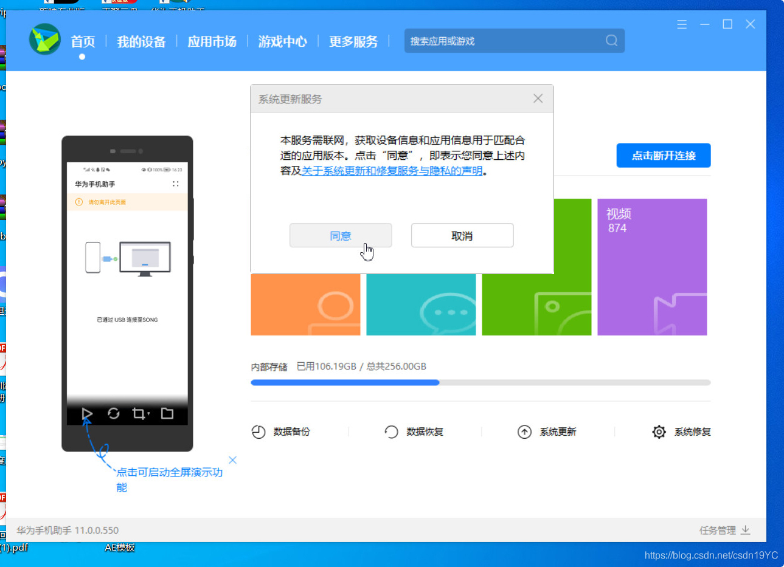784x567 pixels.
Task: Click the 系统更新 update arrow icon
Action: tap(524, 431)
